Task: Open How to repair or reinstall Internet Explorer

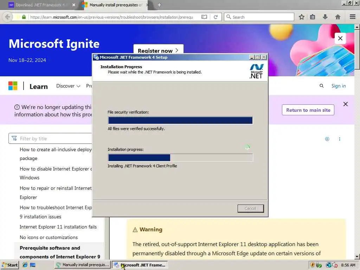Action: [x=56, y=193]
